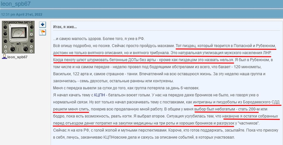Click the line starting "...и самую малость здоров"
283x145 pixels.
tap(99, 39)
